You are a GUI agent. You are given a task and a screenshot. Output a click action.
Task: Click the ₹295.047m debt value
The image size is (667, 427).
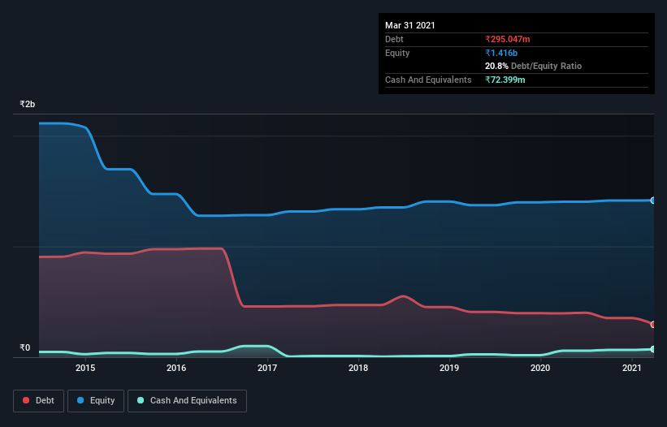click(508, 39)
